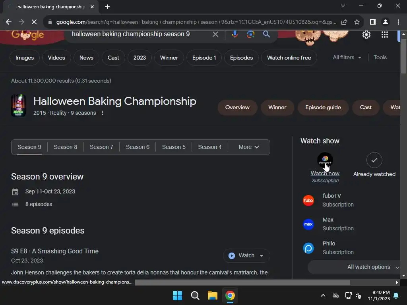The width and height of the screenshot is (407, 305).
Task: Stop loading the page
Action: [34, 22]
